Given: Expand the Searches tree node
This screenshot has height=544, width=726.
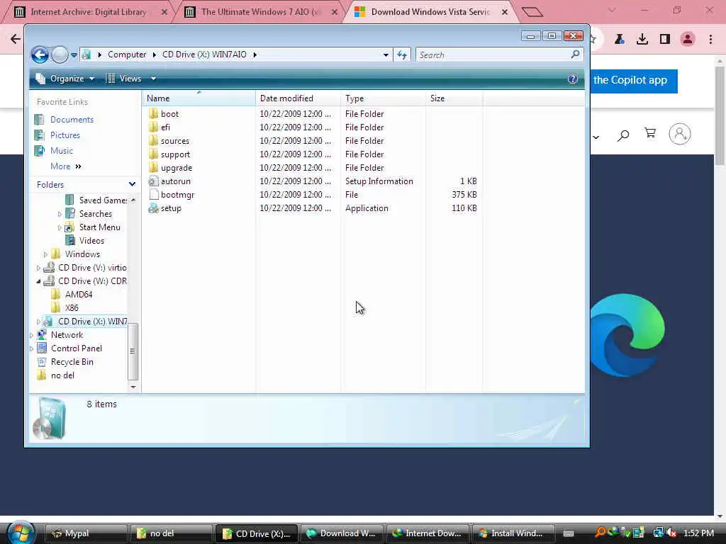Looking at the screenshot, I should (60, 214).
